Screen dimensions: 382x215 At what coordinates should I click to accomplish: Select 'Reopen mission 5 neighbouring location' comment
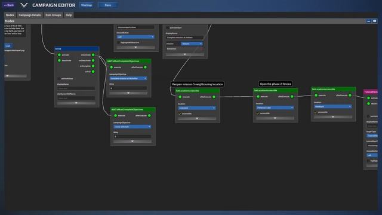198,84
